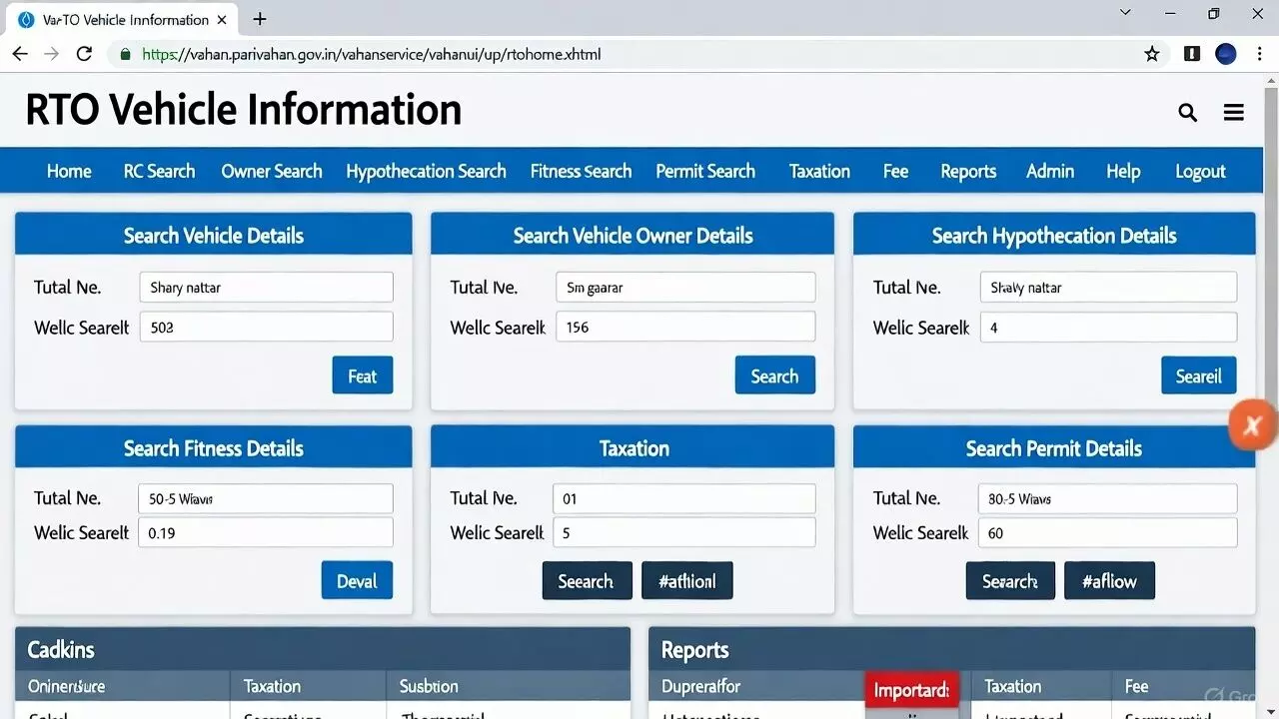This screenshot has width=1279, height=719.
Task: Open the Permit Search menu item
Action: pyautogui.click(x=705, y=171)
